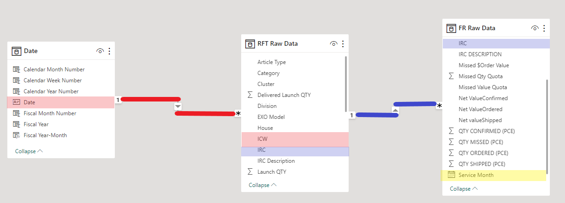Click Calendar Month Number column icon

pyautogui.click(x=17, y=69)
